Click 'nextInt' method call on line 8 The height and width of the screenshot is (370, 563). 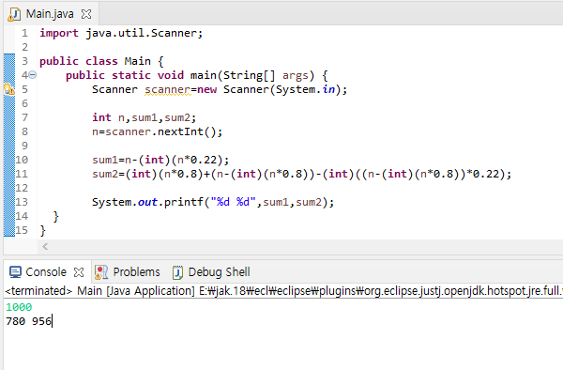[x=180, y=131]
